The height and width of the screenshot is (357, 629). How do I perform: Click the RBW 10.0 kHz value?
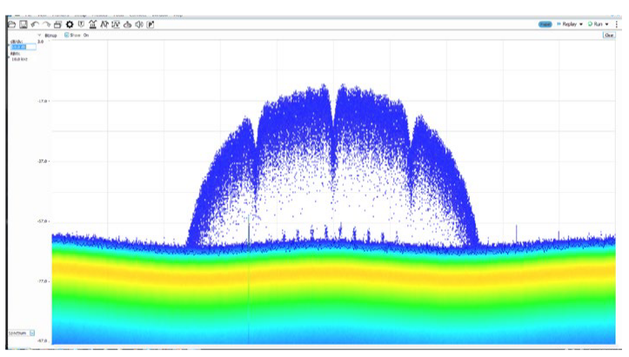click(17, 59)
